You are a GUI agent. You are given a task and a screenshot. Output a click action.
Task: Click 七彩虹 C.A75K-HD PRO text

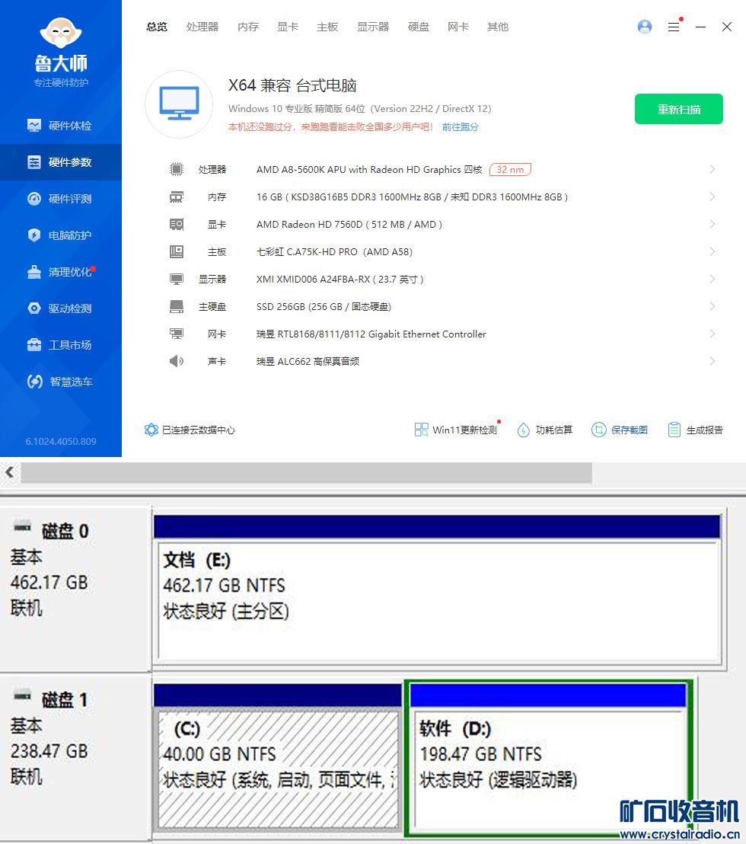pos(334,252)
